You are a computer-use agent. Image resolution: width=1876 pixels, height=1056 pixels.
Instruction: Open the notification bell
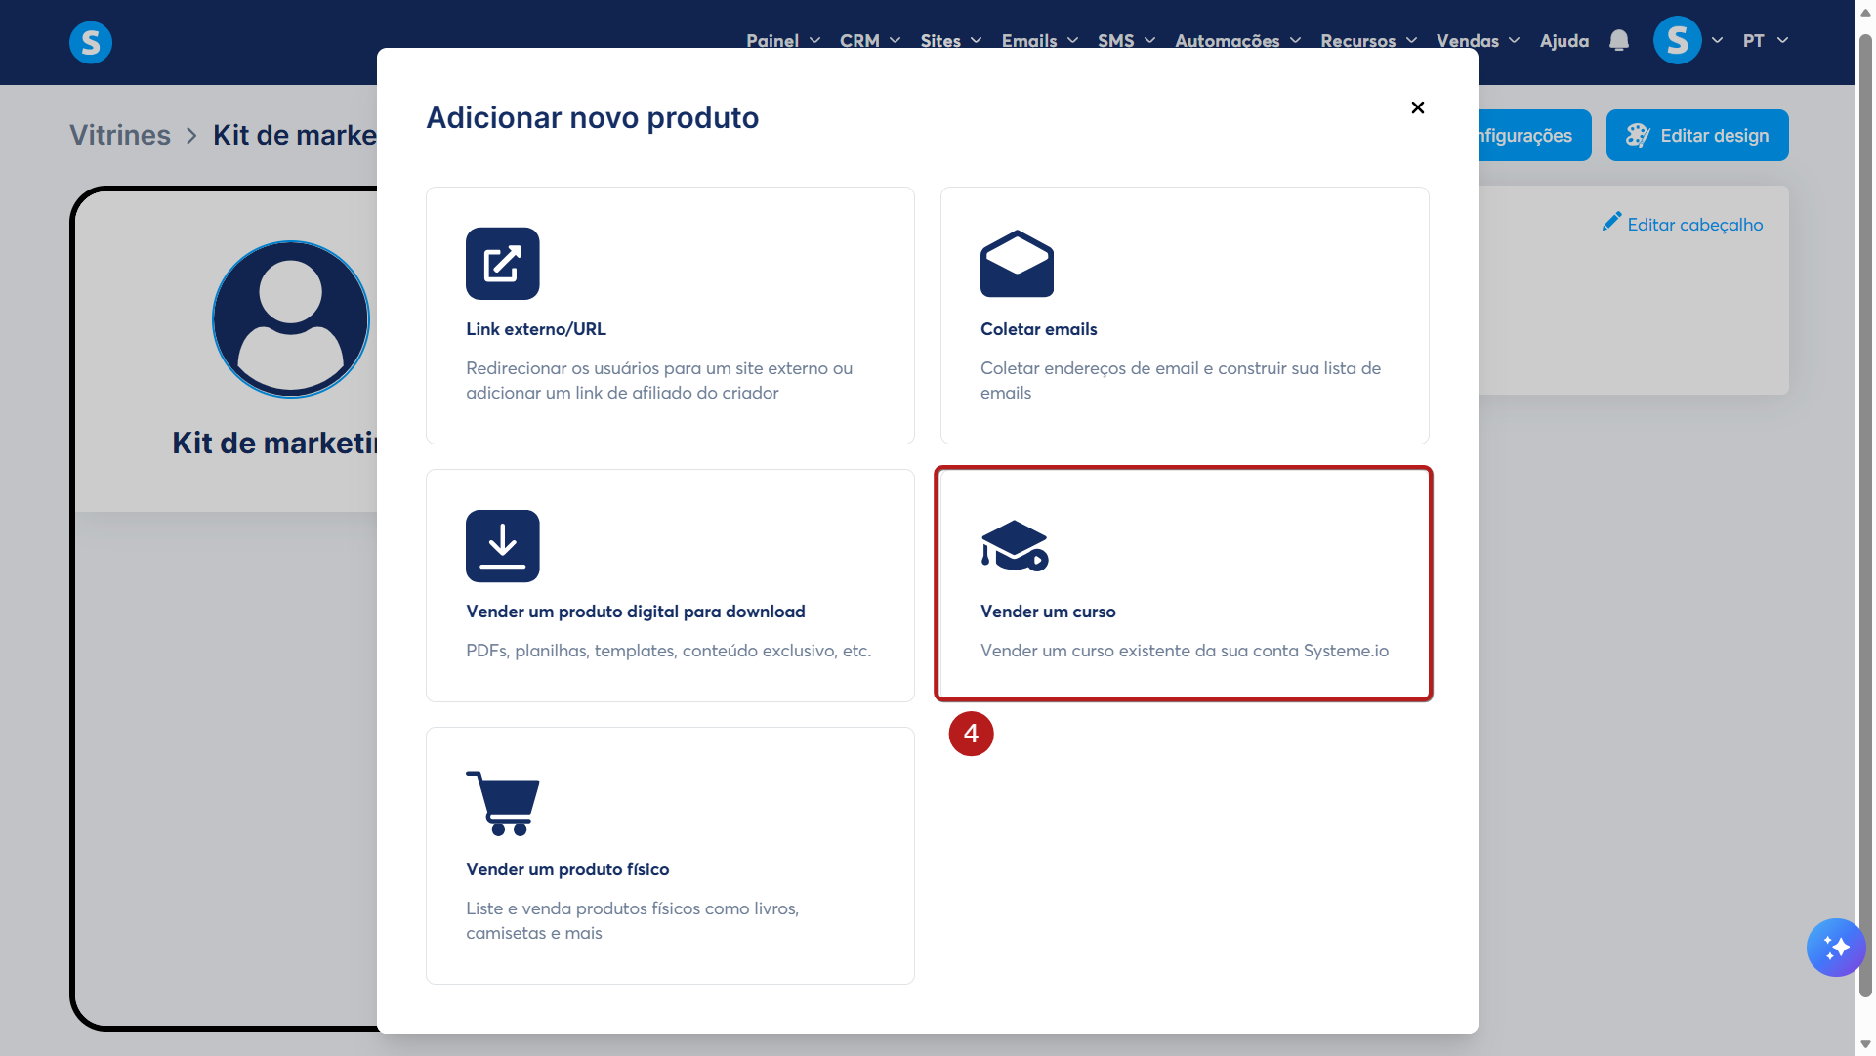[1619, 41]
